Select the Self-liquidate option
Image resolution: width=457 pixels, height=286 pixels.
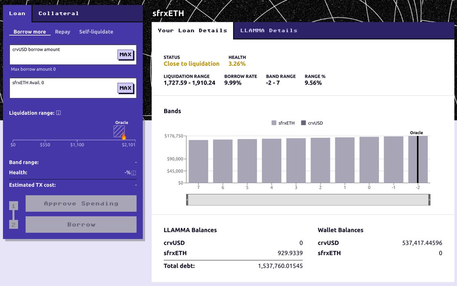(96, 32)
